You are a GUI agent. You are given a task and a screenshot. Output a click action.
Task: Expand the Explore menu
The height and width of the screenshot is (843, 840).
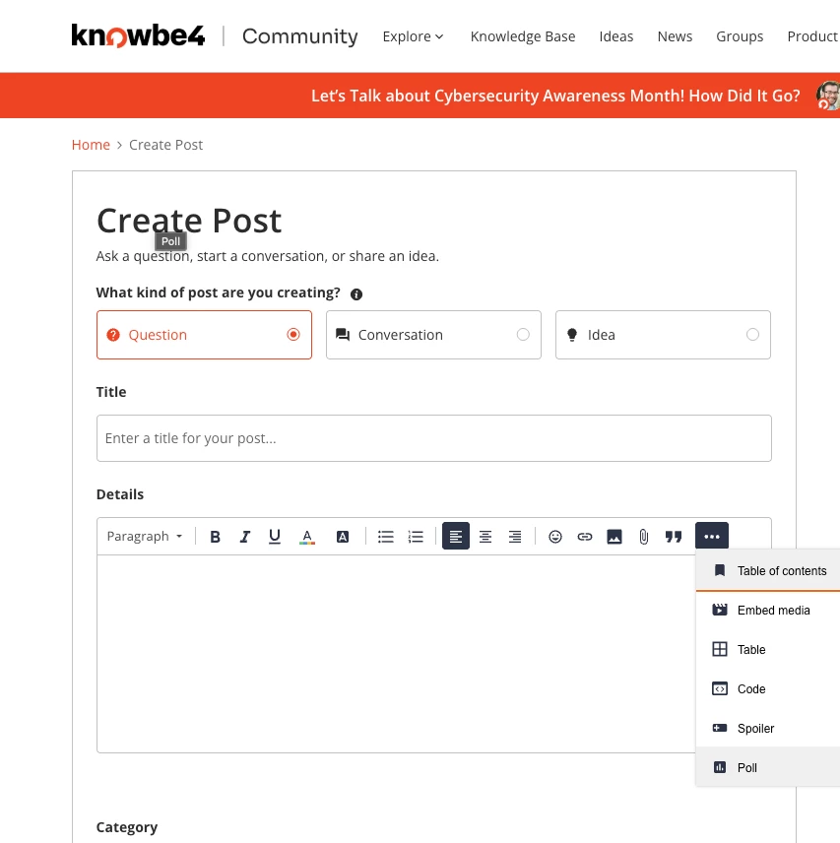[413, 36]
